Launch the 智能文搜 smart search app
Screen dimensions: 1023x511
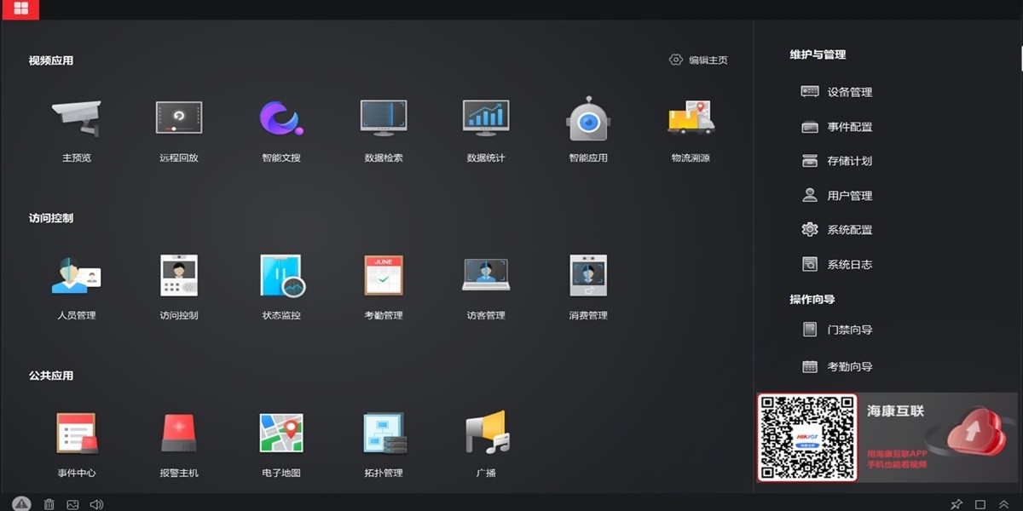(280, 119)
